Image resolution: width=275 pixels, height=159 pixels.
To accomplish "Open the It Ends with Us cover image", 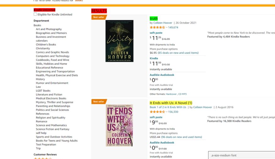I will point(119,125).
